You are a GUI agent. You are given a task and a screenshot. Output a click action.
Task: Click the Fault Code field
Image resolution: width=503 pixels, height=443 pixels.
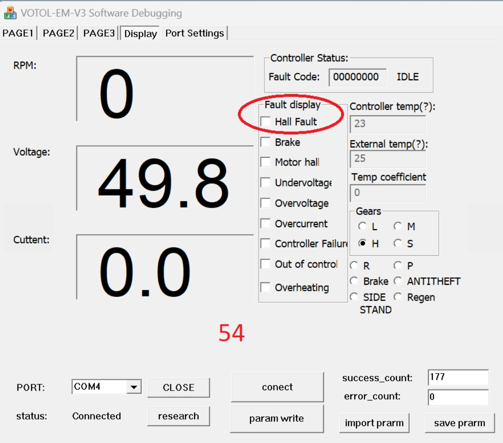(357, 78)
